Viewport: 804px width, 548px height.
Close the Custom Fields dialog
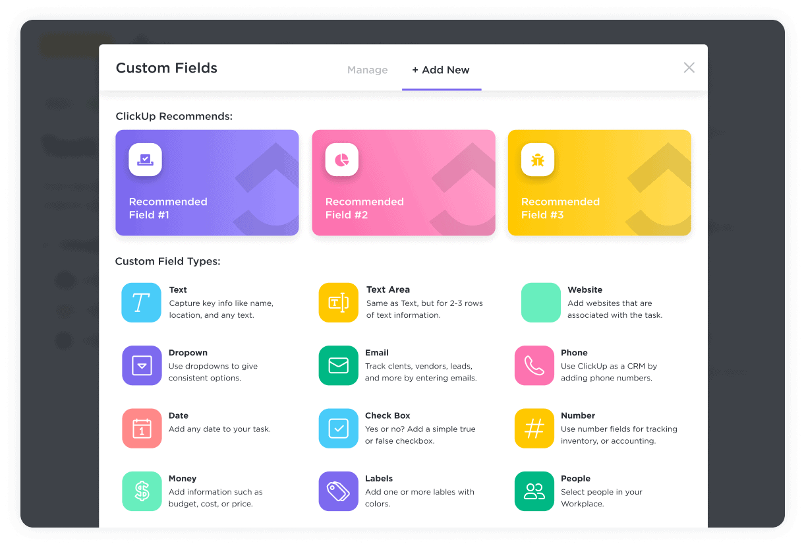(x=689, y=67)
